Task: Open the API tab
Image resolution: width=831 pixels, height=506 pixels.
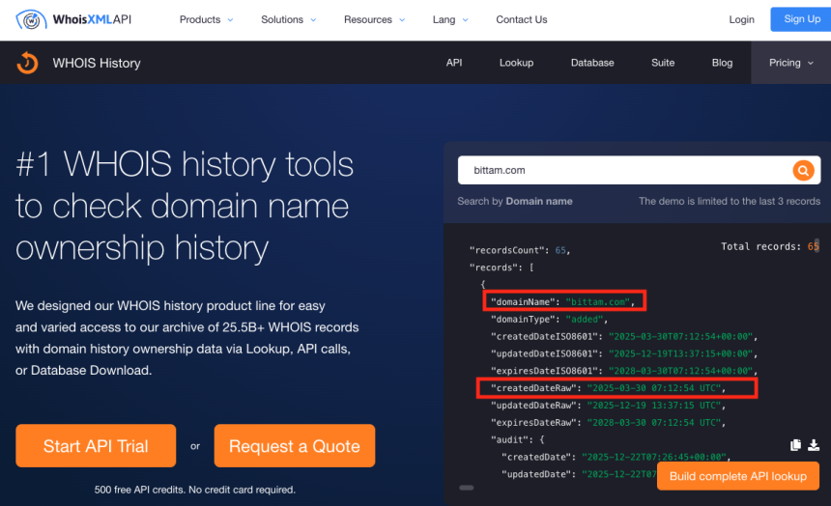Action: tap(454, 63)
